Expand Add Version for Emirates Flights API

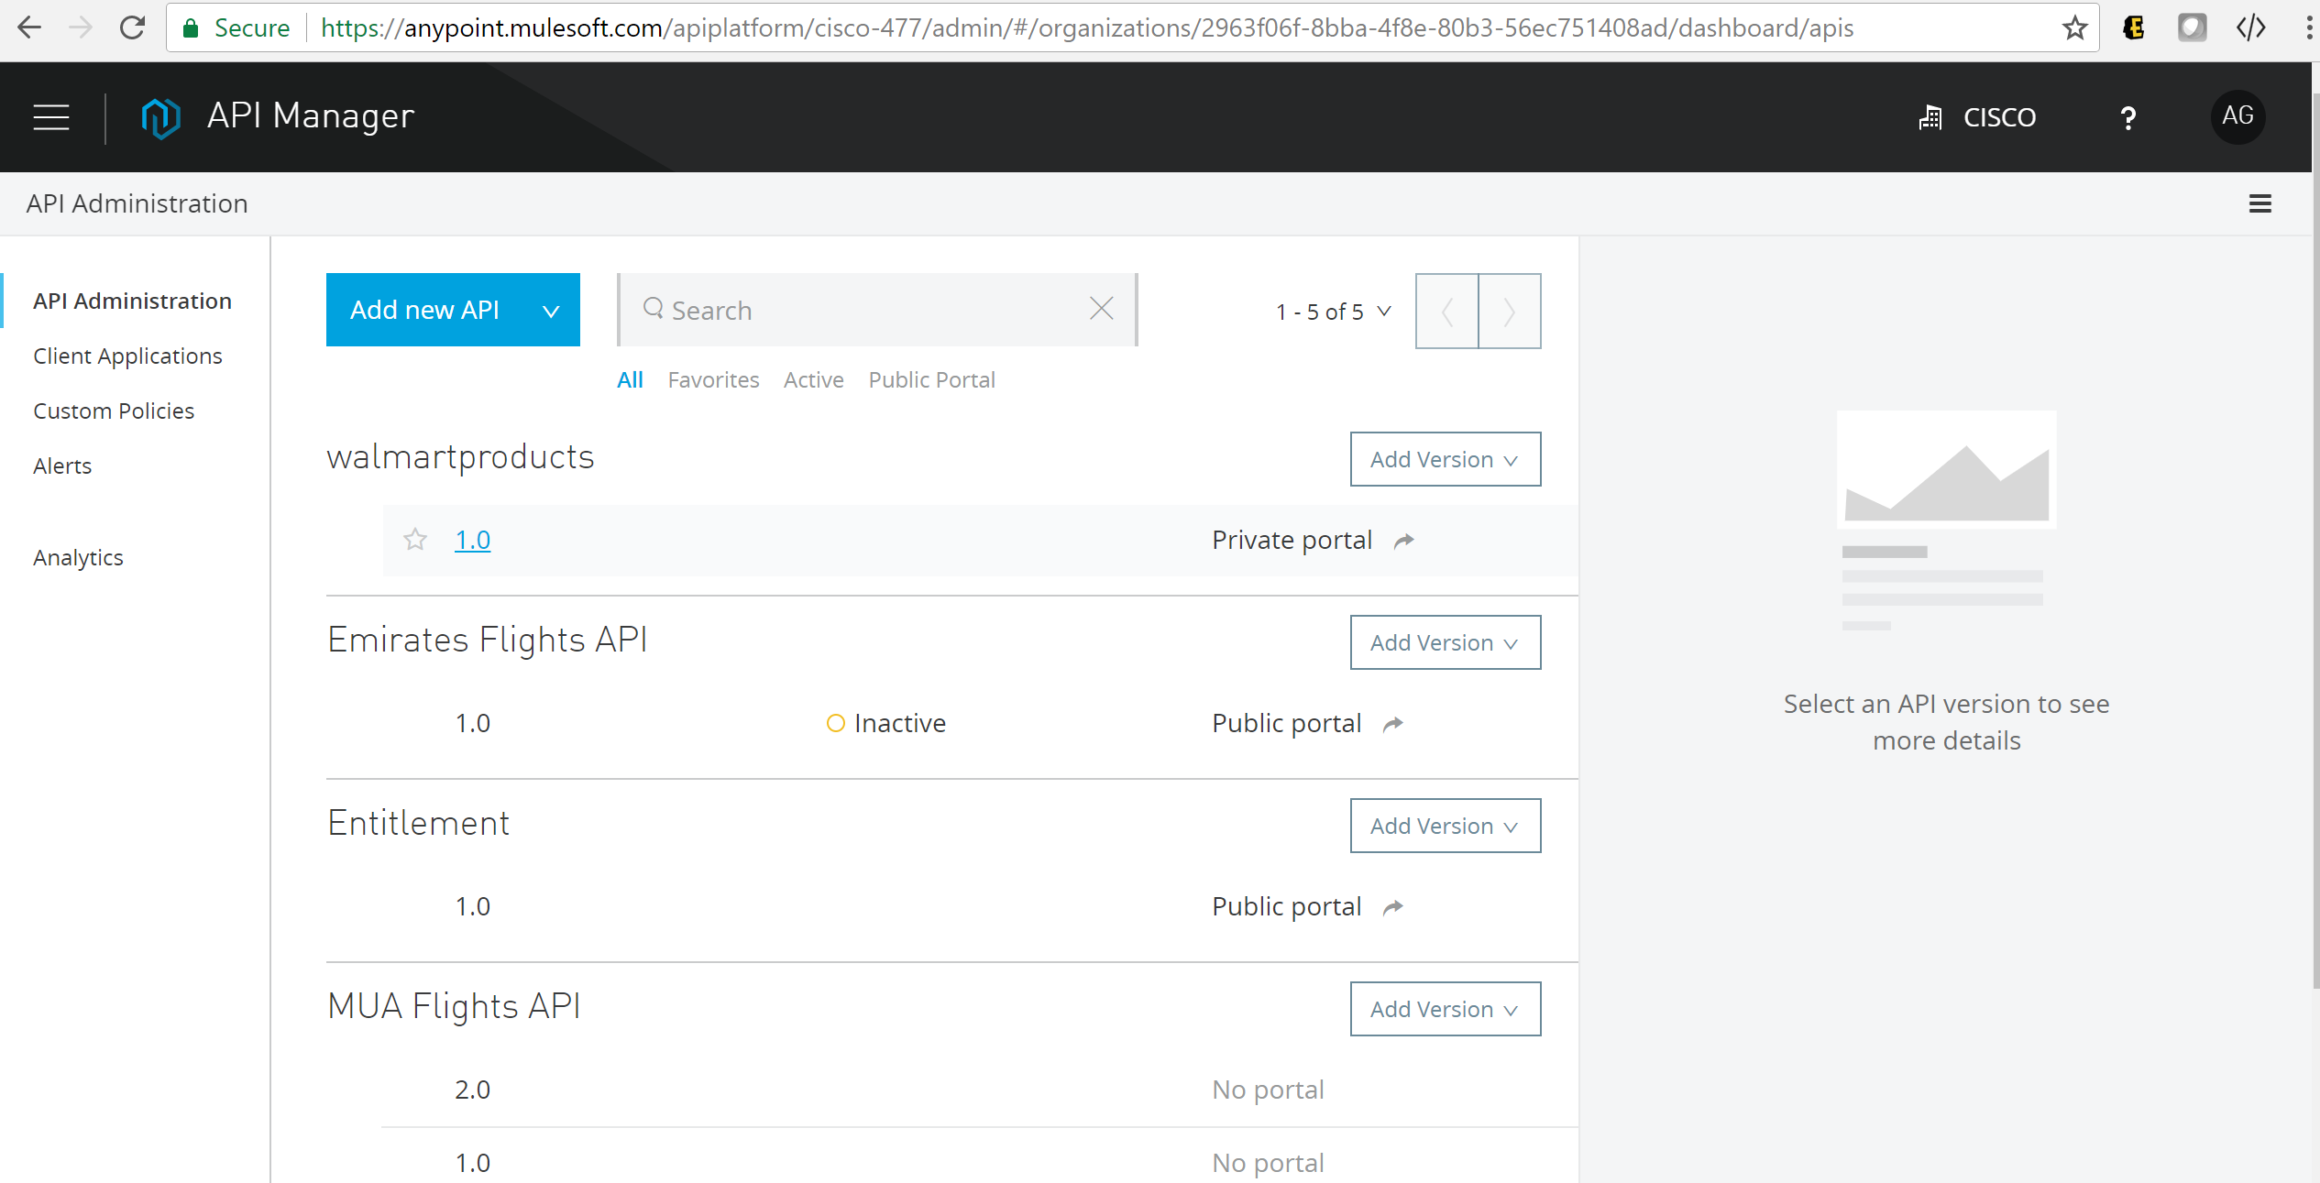coord(1445,643)
